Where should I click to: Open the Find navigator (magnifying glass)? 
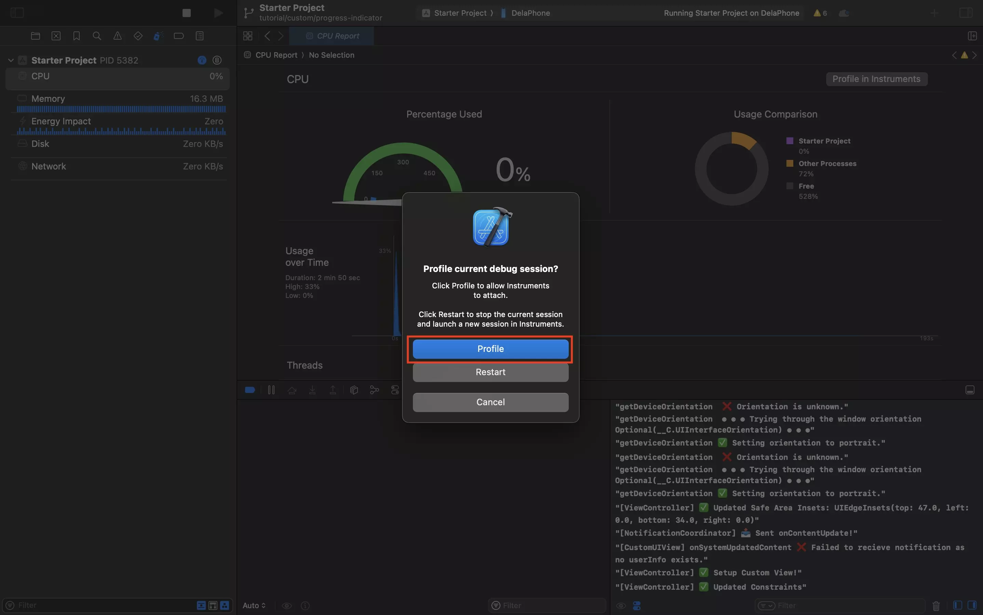coord(97,36)
